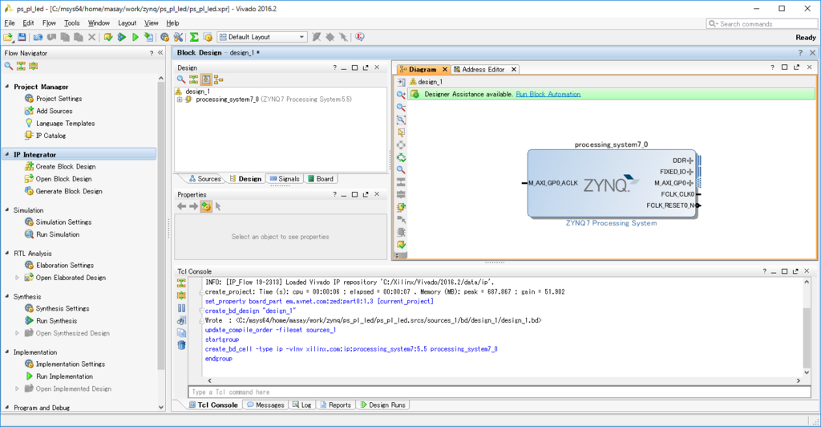Expand DDR port plus on ZYNQ block
The width and height of the screenshot is (821, 427).
click(690, 161)
